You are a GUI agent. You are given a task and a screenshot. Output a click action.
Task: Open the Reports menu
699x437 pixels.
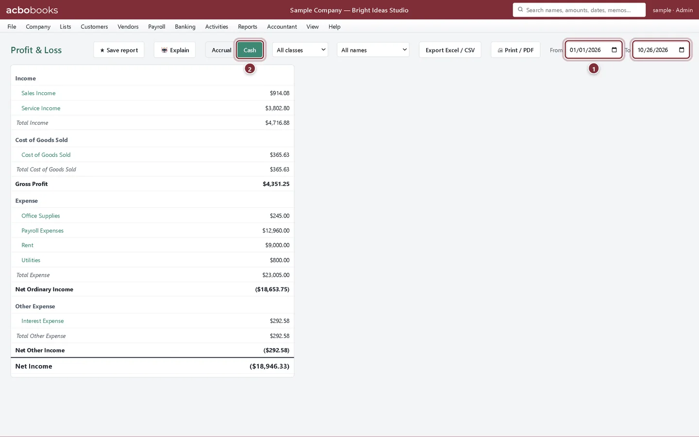point(248,27)
